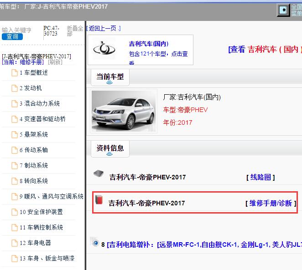Click the 查询 search button

(12, 36)
